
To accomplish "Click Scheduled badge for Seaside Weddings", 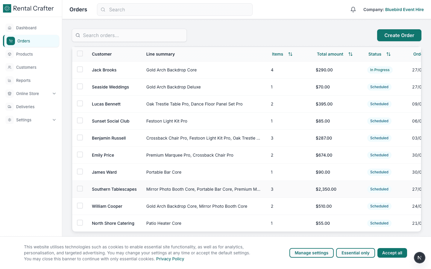I will [379, 87].
